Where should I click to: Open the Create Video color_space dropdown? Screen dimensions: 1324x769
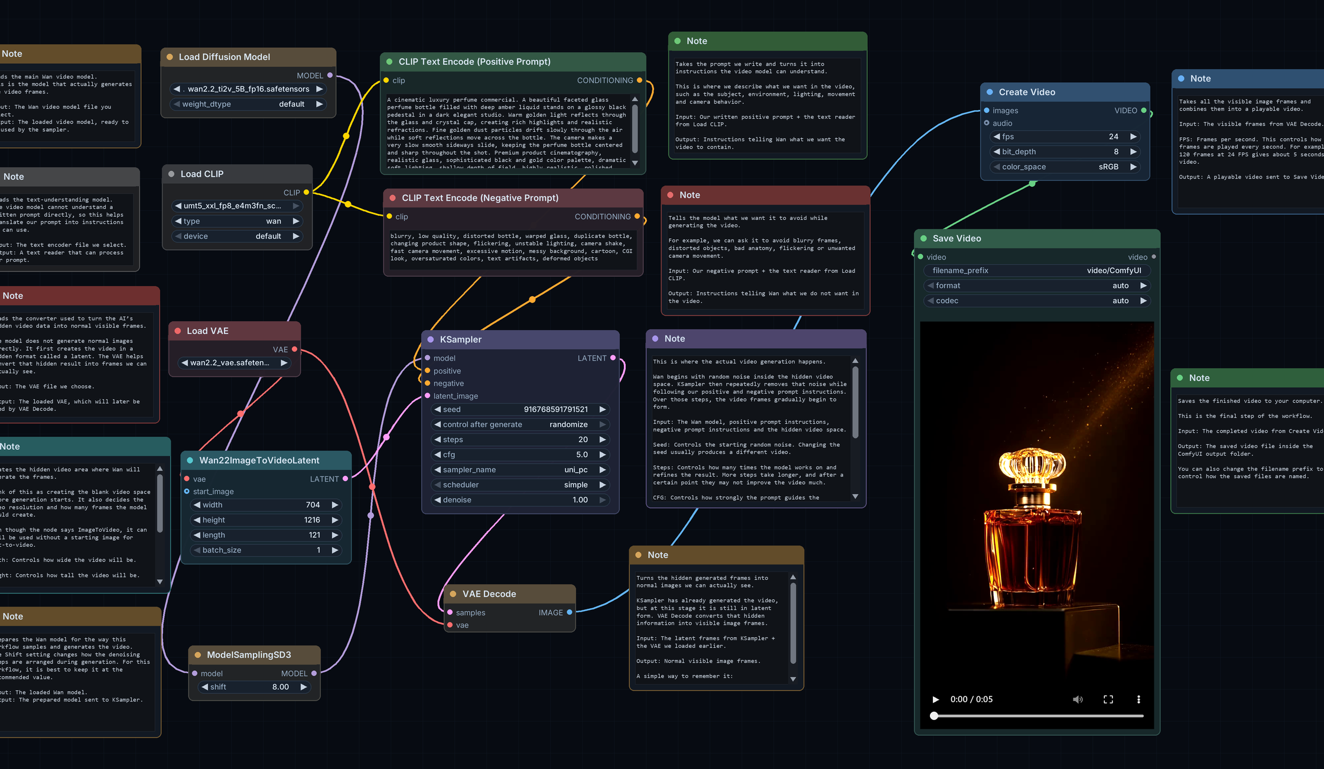point(1065,167)
